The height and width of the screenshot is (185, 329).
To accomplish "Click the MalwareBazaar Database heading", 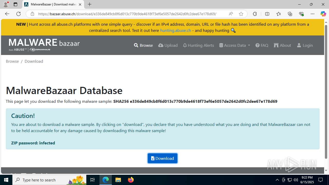I will [64, 90].
